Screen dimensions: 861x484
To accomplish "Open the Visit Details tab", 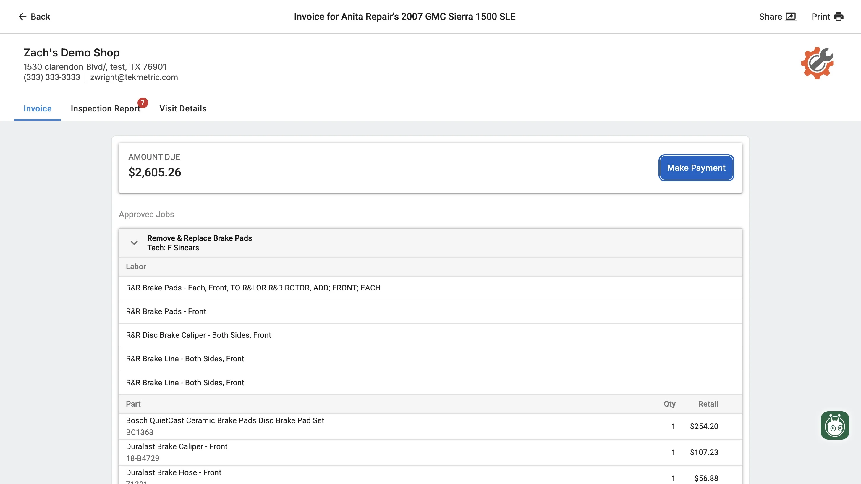I will [183, 108].
